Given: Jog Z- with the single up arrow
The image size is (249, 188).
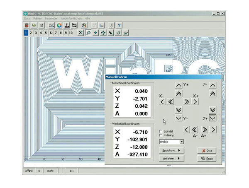Looking at the screenshot, I should (x=213, y=85).
